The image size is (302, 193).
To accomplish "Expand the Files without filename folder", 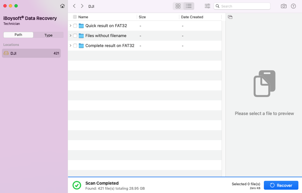I will pyautogui.click(x=71, y=36).
